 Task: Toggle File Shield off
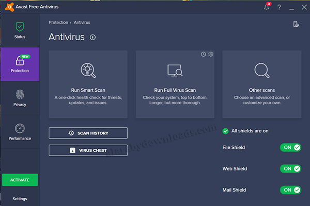290,147
